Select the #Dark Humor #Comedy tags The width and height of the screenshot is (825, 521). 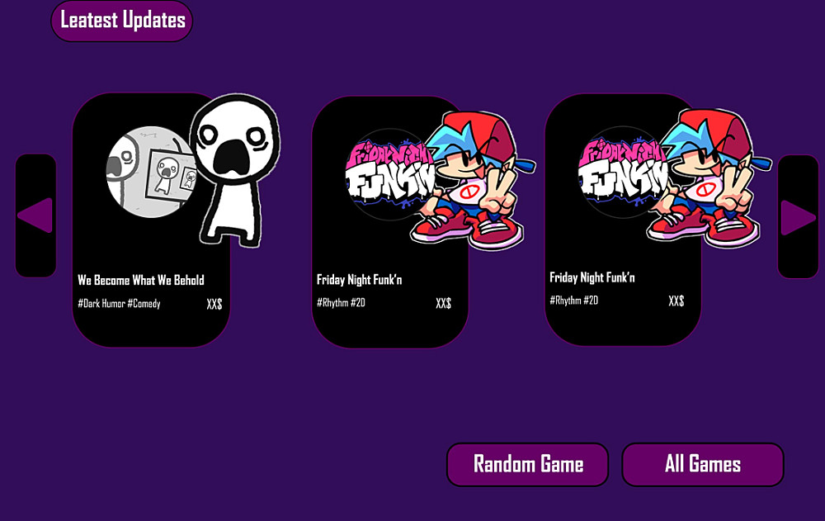[119, 303]
